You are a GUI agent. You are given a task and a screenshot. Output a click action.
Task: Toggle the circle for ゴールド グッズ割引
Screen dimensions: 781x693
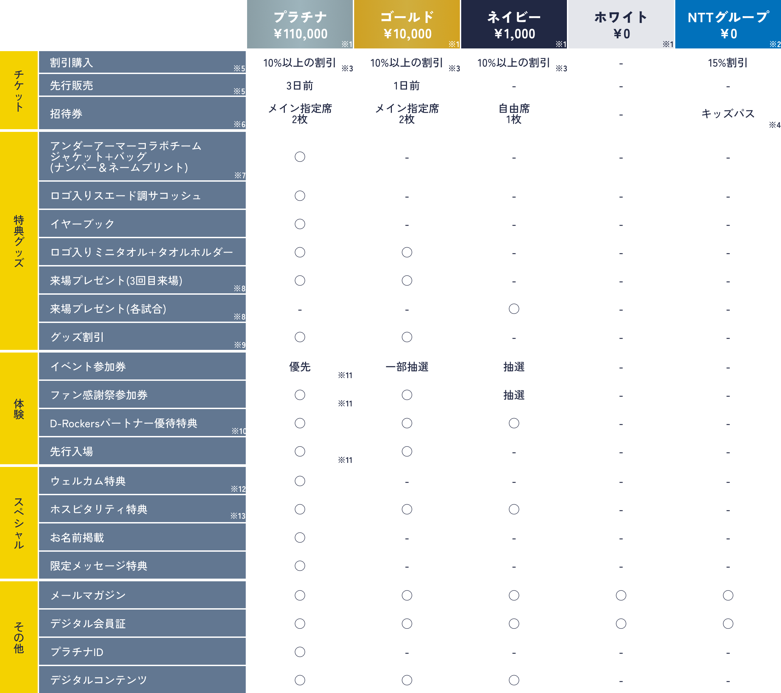407,337
